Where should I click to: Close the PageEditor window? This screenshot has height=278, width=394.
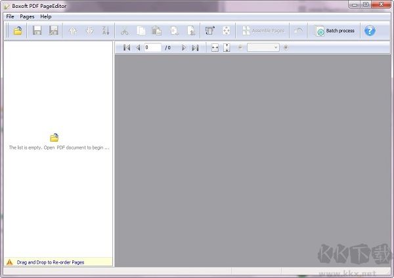click(381, 5)
